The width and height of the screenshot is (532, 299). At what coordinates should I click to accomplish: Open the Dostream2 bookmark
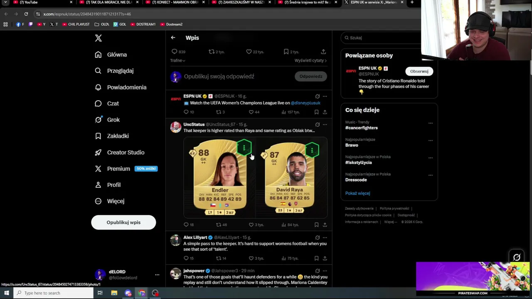pyautogui.click(x=171, y=25)
